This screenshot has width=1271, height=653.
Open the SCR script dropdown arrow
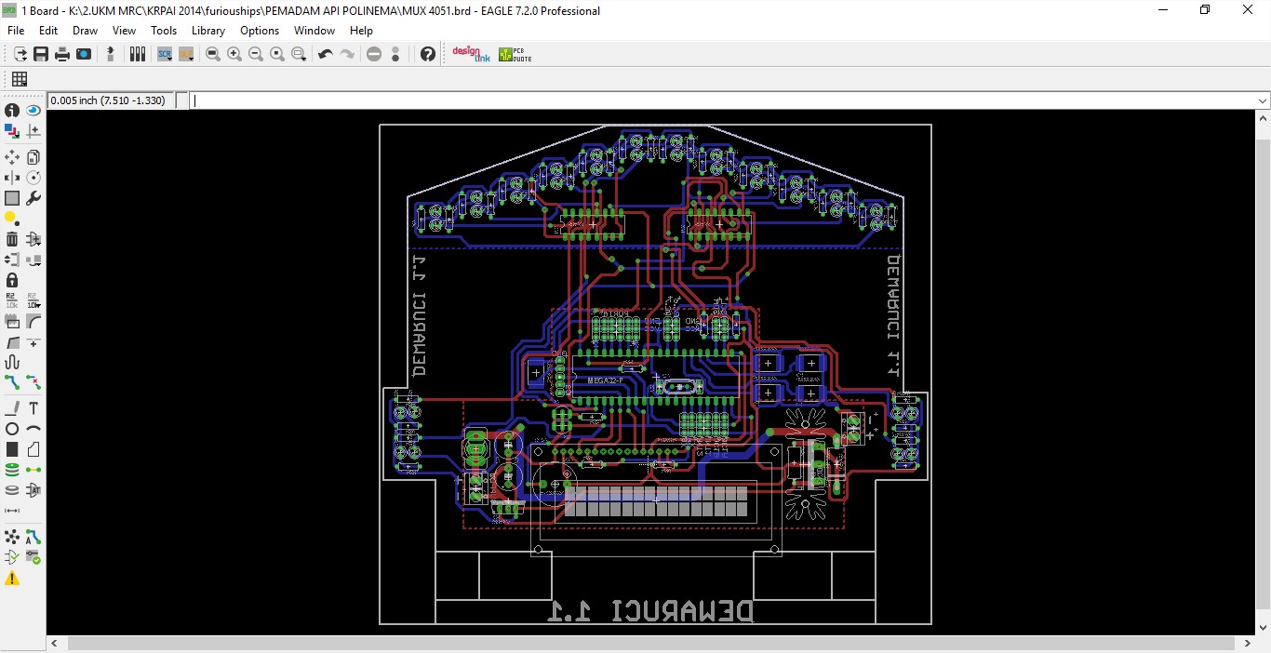(169, 60)
